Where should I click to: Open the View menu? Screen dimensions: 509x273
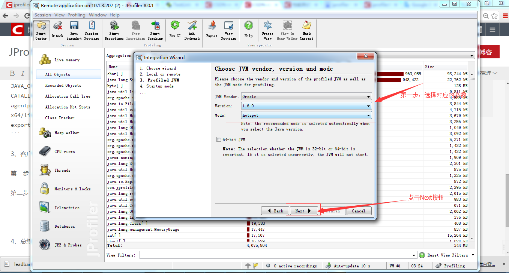pyautogui.click(x=60, y=15)
